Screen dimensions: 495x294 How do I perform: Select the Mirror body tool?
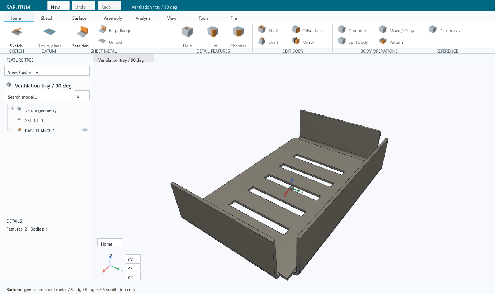303,42
